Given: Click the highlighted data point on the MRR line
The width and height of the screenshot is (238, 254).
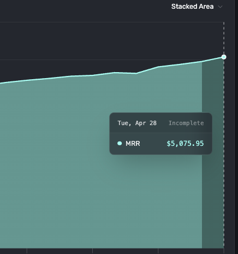Looking at the screenshot, I should point(224,57).
